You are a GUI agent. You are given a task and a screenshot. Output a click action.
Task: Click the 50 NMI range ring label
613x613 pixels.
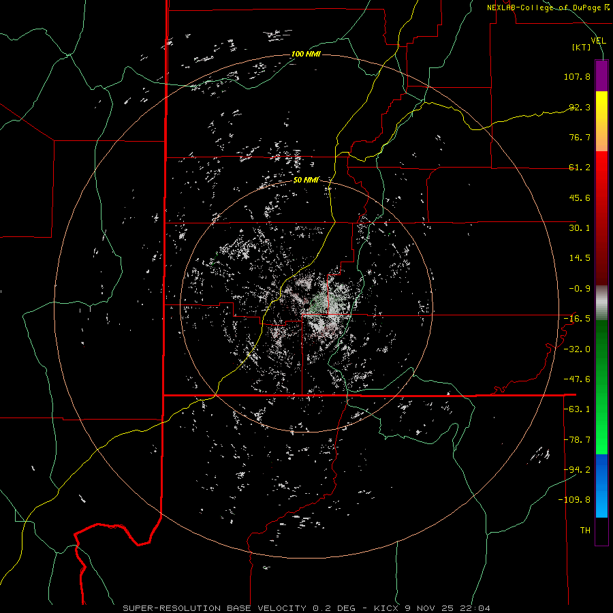[306, 180]
